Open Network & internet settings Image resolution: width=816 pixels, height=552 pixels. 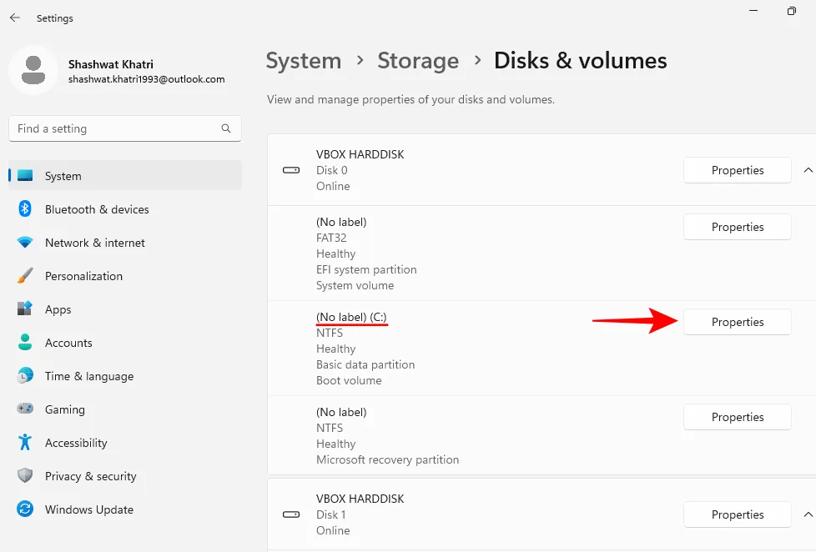pos(125,243)
